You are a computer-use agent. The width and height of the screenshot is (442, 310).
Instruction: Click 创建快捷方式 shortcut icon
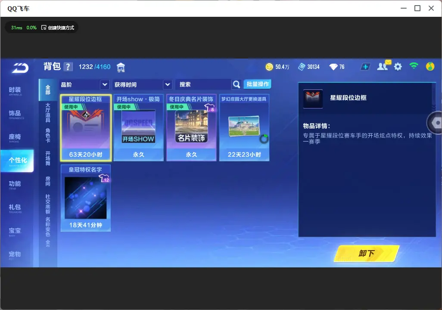44,28
